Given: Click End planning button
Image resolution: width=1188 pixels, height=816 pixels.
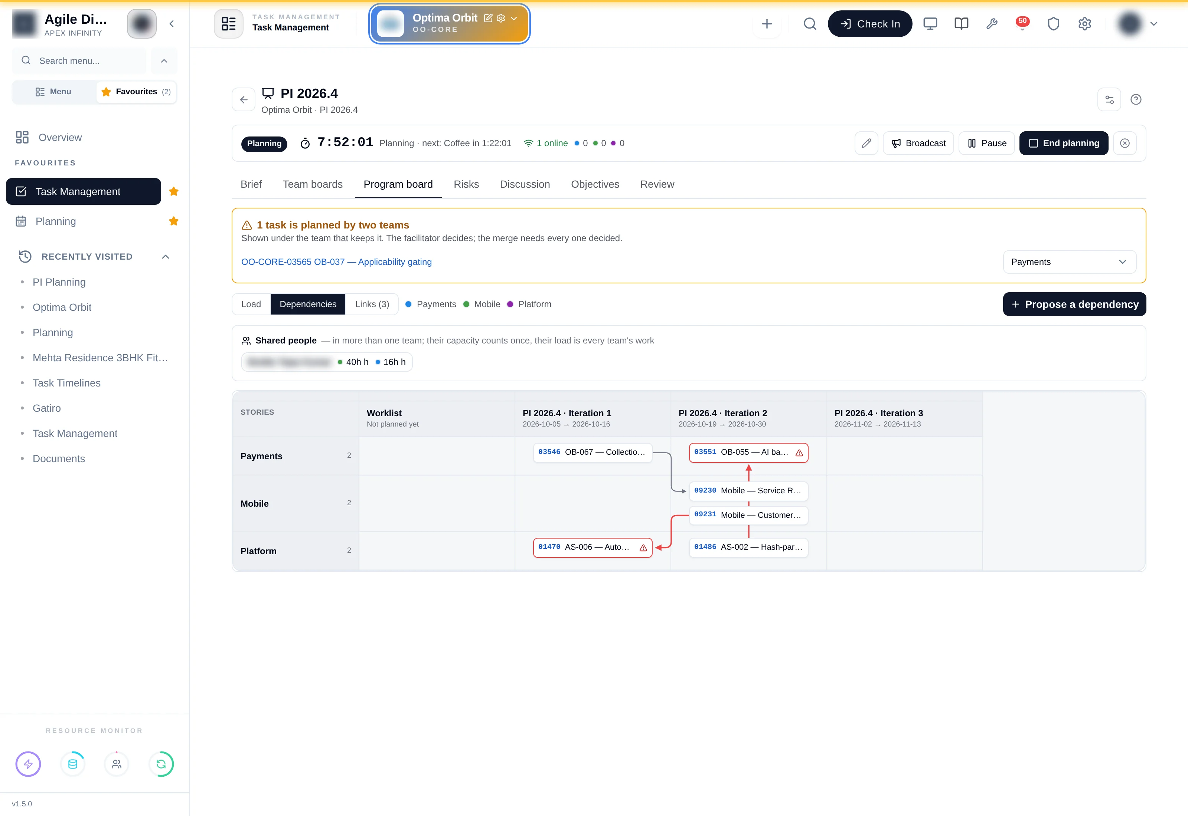Looking at the screenshot, I should (x=1064, y=143).
